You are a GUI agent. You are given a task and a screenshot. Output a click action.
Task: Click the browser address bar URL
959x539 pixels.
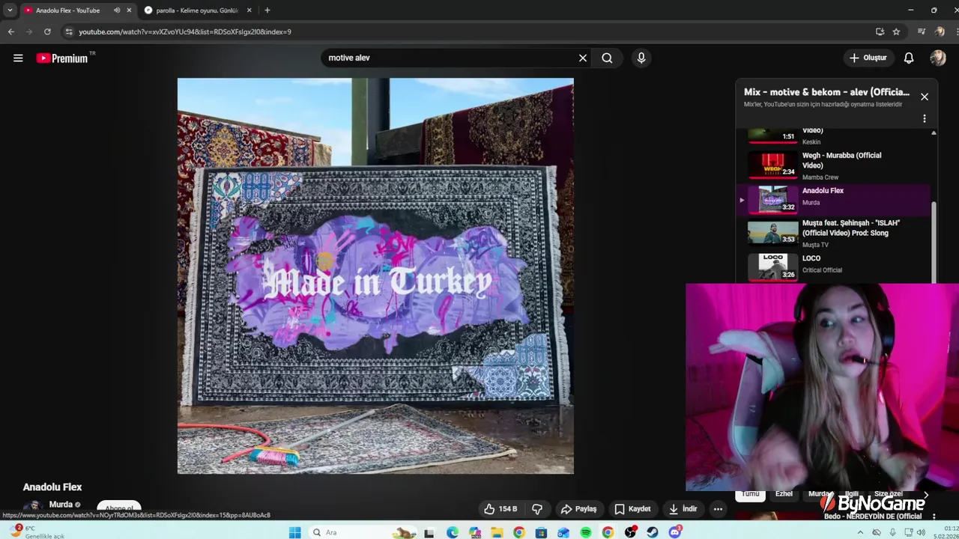pos(185,31)
